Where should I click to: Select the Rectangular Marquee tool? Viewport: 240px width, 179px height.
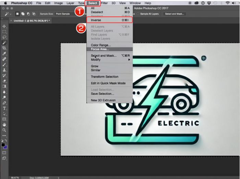click(4, 32)
